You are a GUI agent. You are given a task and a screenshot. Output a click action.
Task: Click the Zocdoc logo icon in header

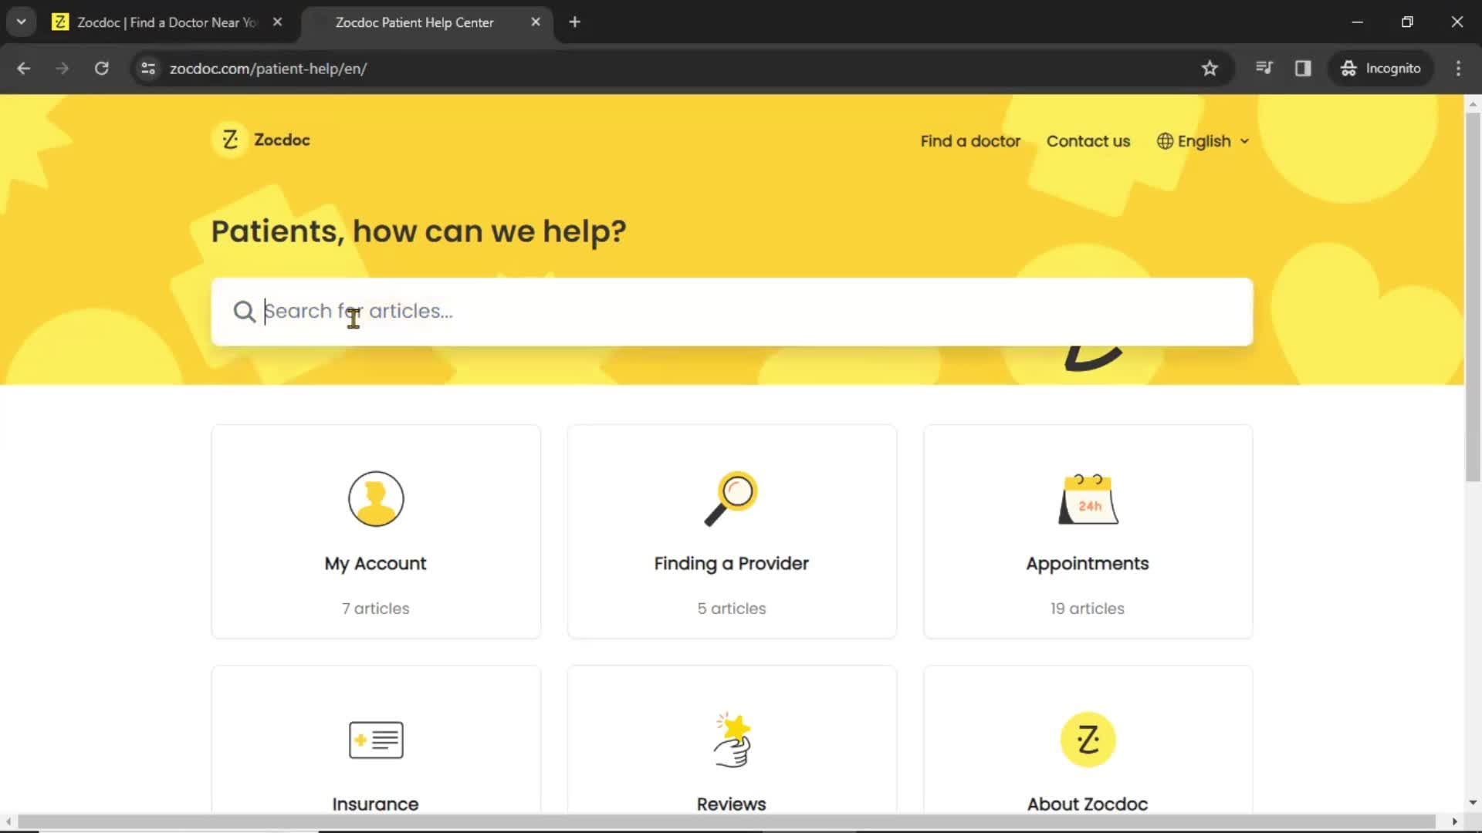click(230, 140)
